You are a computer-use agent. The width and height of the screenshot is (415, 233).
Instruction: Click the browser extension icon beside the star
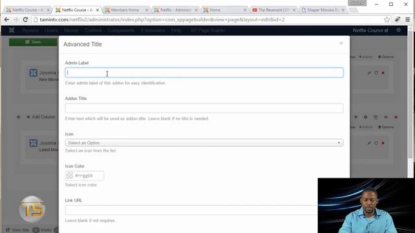pyautogui.click(x=397, y=19)
